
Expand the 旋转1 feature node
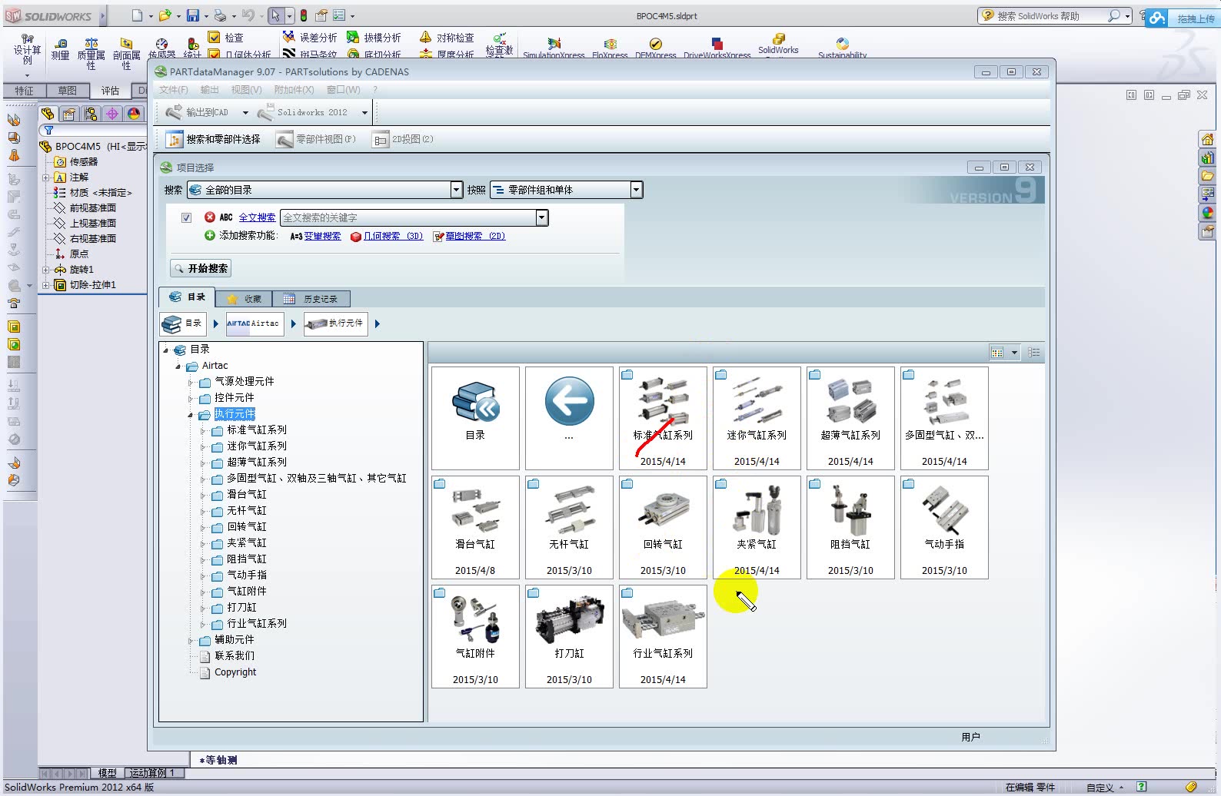[46, 270]
